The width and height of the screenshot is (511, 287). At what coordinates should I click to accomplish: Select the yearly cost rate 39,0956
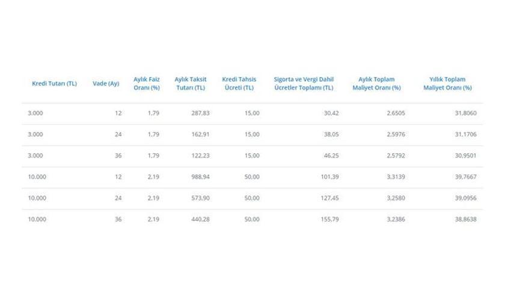[466, 198]
